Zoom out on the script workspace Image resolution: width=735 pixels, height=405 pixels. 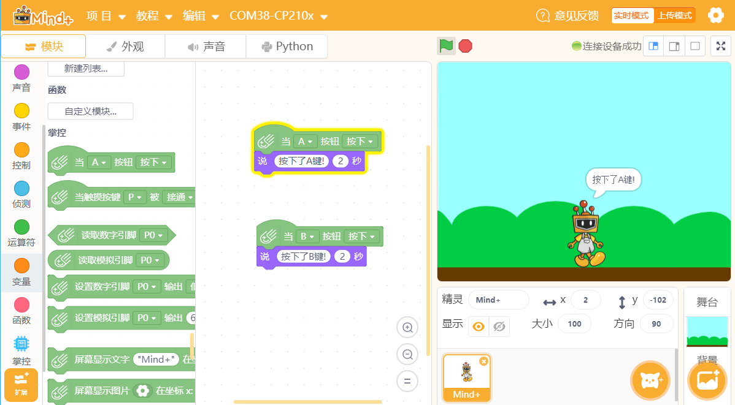pos(407,354)
